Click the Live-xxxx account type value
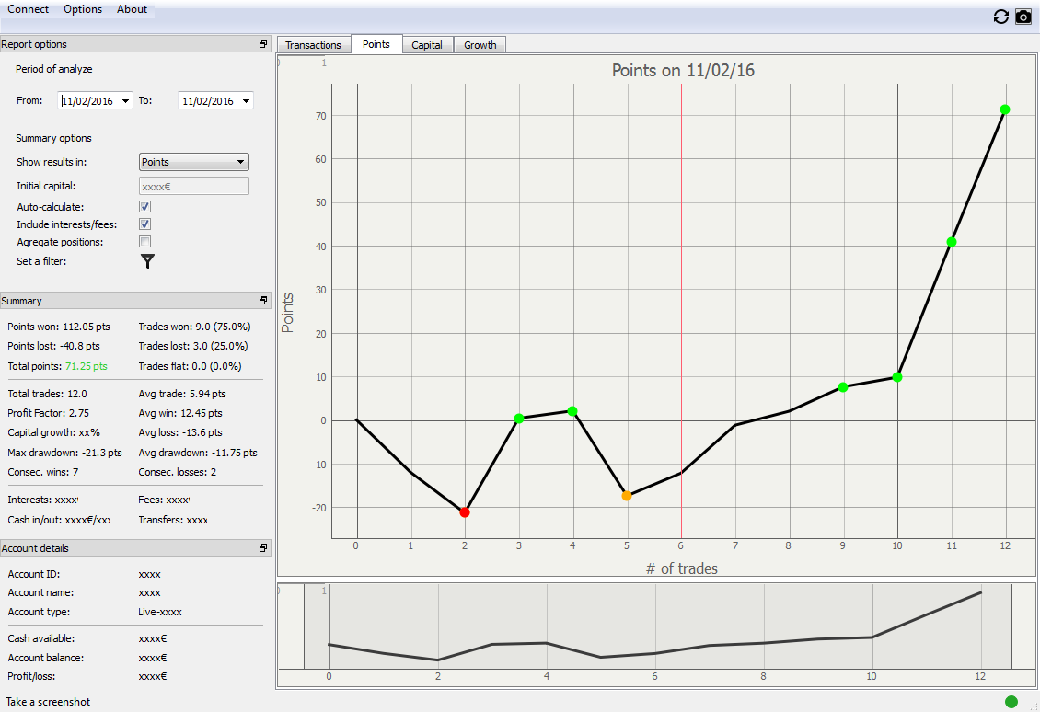 160,611
